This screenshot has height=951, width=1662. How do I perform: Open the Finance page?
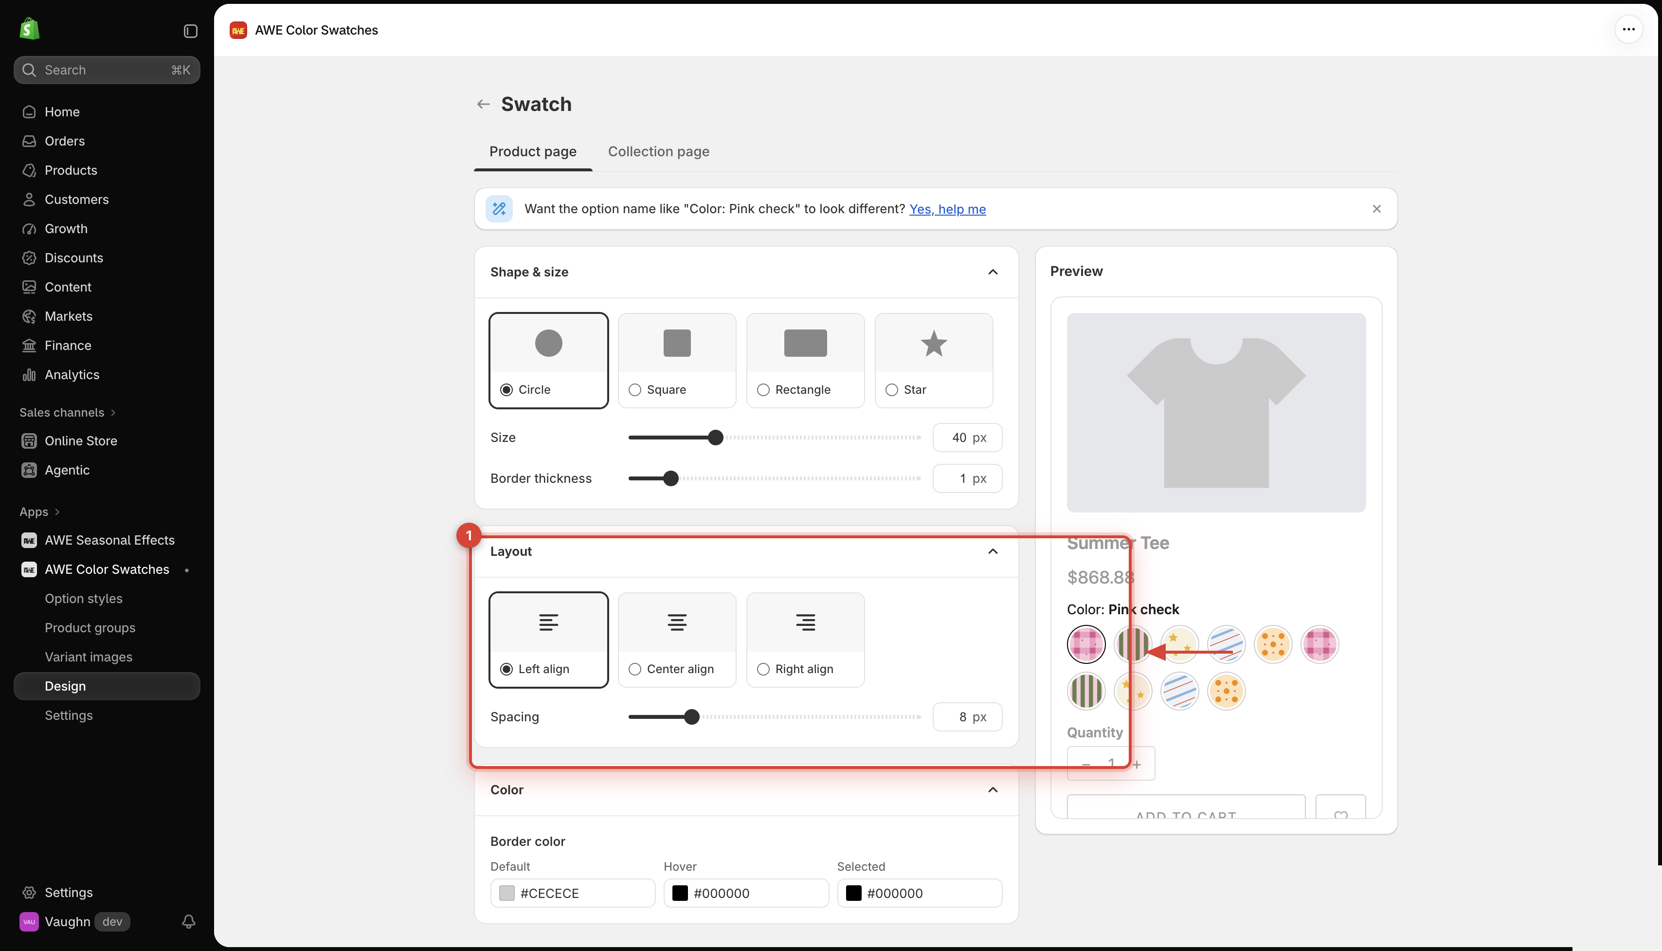click(x=107, y=346)
